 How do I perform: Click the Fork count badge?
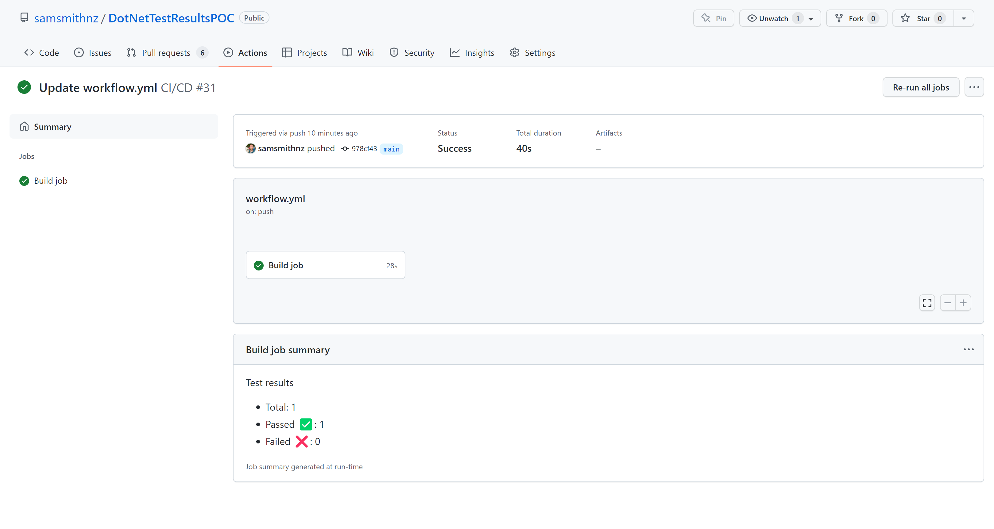pyautogui.click(x=873, y=18)
